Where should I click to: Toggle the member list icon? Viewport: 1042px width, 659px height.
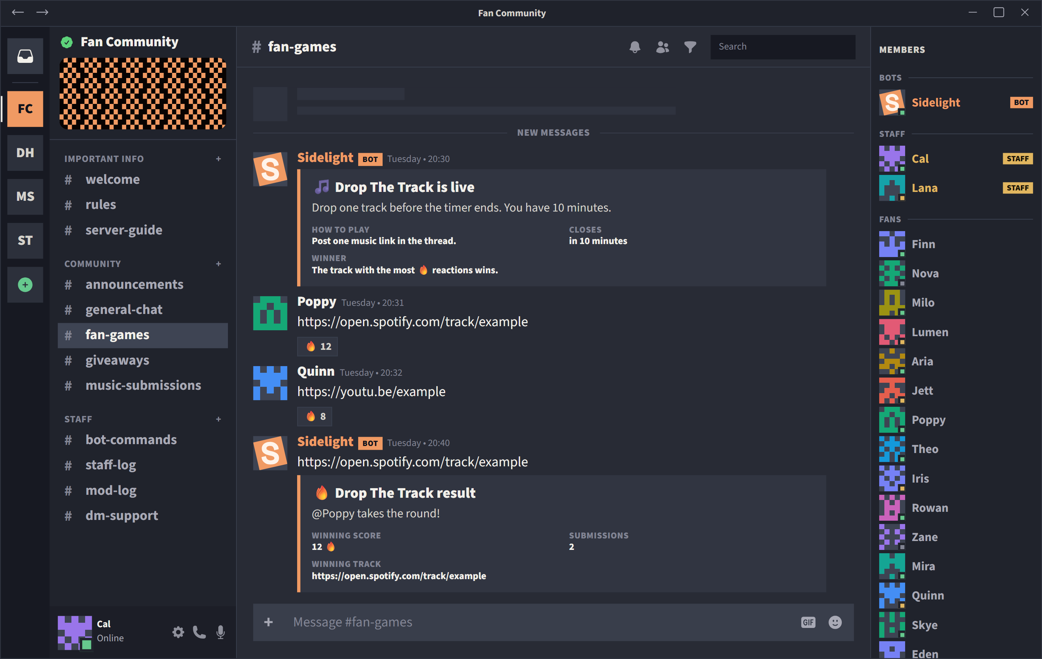pyautogui.click(x=662, y=47)
